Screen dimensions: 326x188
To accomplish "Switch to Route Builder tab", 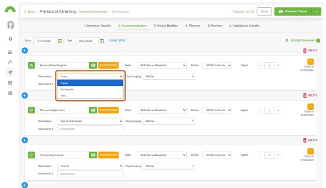I will 166,26.
